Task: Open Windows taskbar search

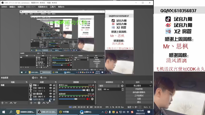Action: click(11, 112)
